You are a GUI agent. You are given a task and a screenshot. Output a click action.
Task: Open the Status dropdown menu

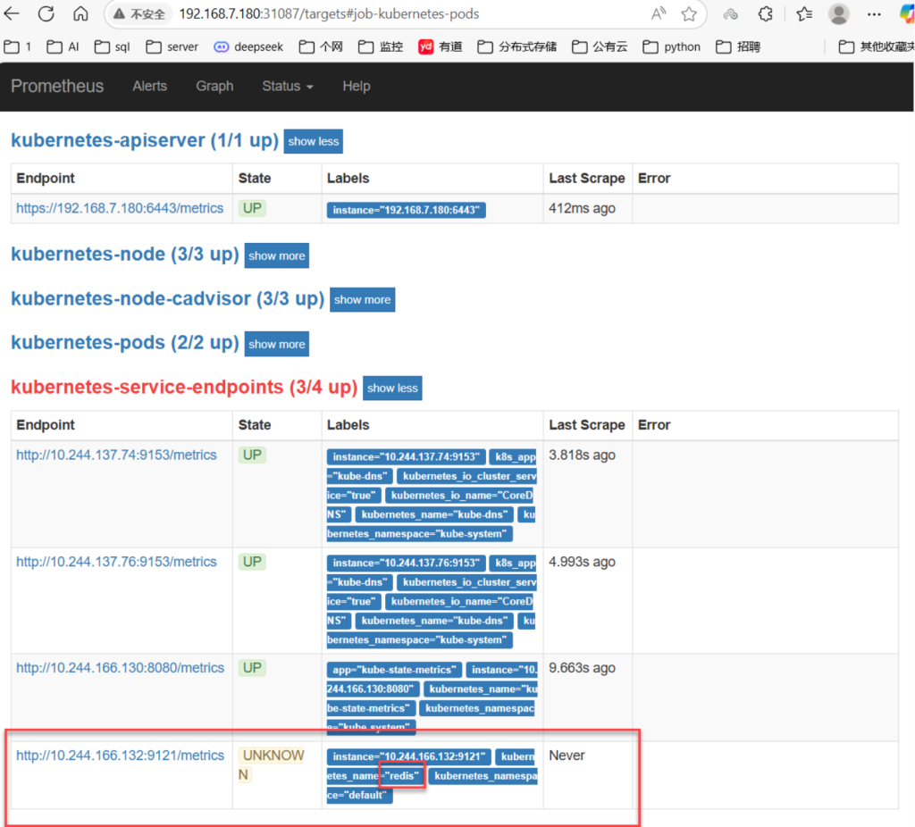pyautogui.click(x=287, y=87)
